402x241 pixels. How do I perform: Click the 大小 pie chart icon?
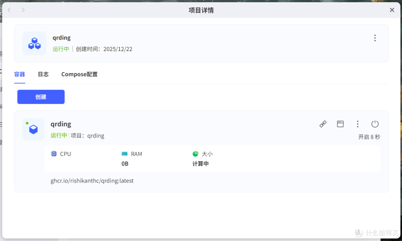(x=195, y=154)
